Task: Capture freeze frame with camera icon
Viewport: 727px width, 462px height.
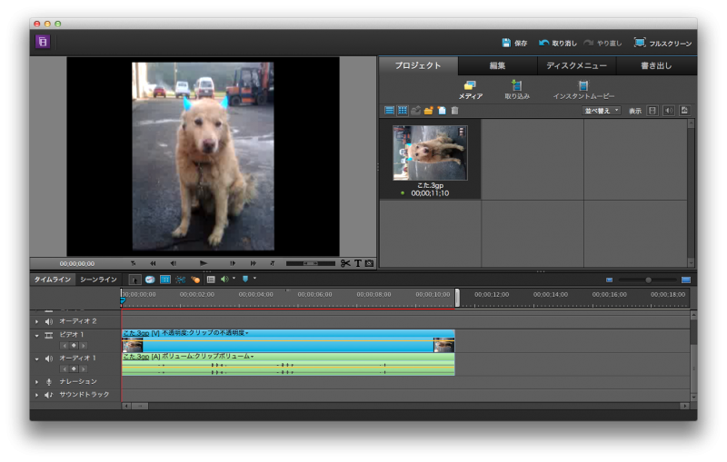Action: click(370, 263)
